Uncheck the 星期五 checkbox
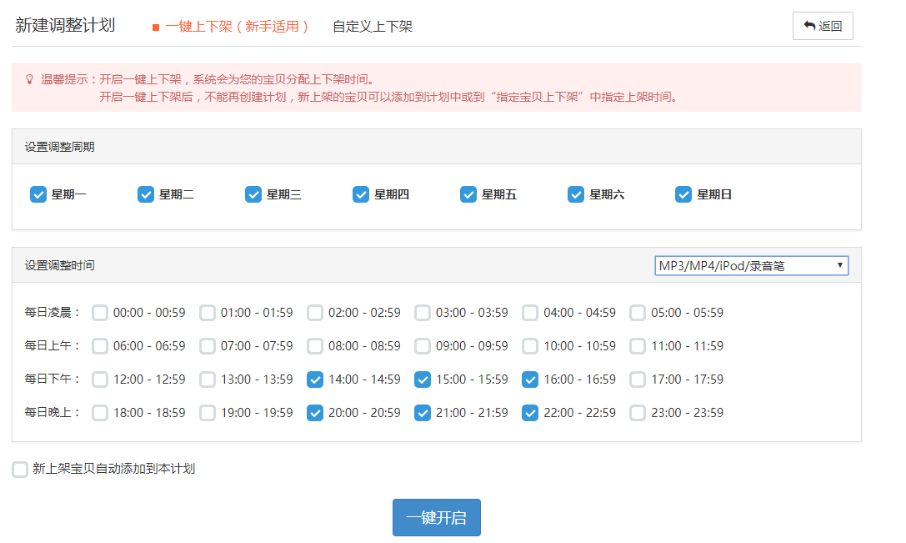Screen dimensions: 906x543 (x=468, y=194)
